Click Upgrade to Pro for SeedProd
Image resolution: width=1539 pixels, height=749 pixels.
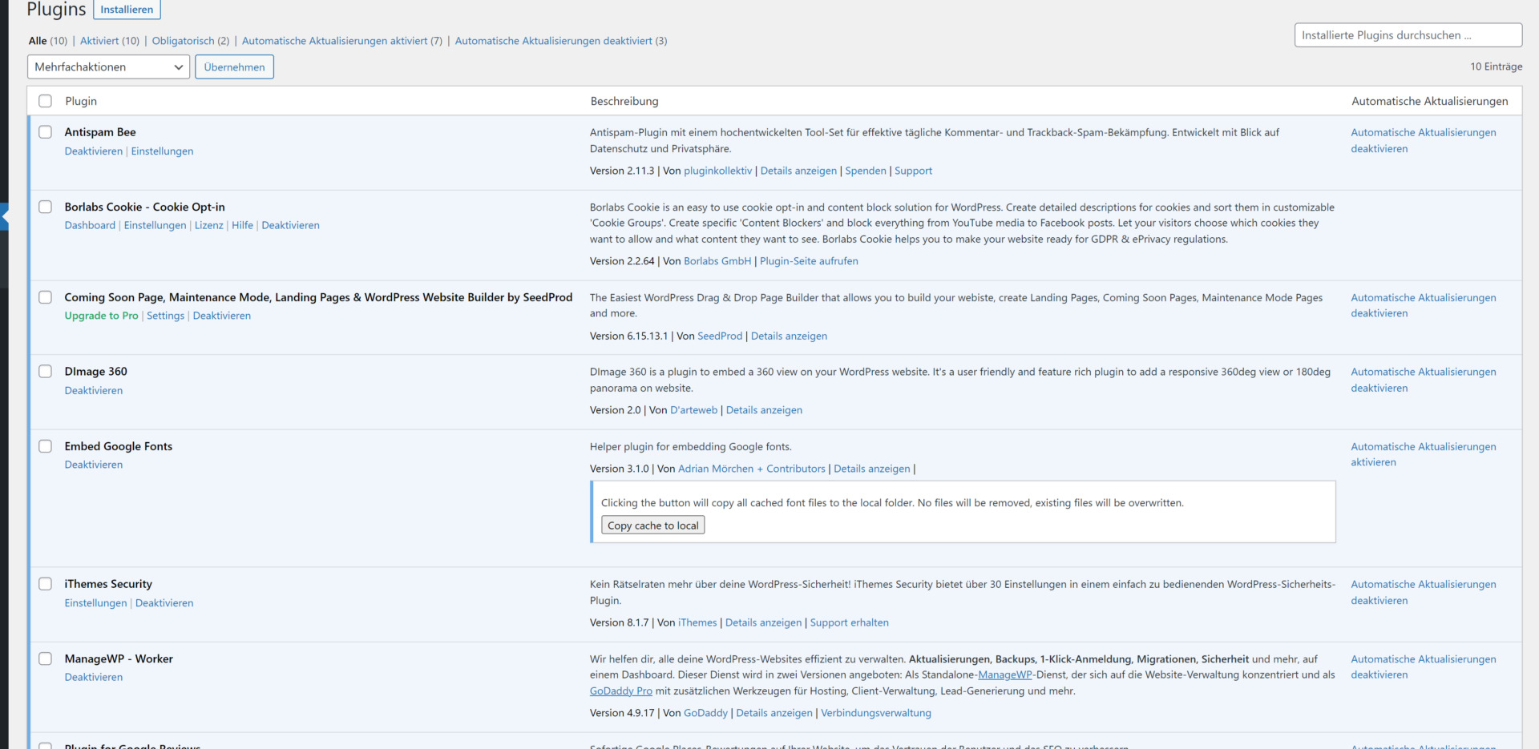[100, 316]
